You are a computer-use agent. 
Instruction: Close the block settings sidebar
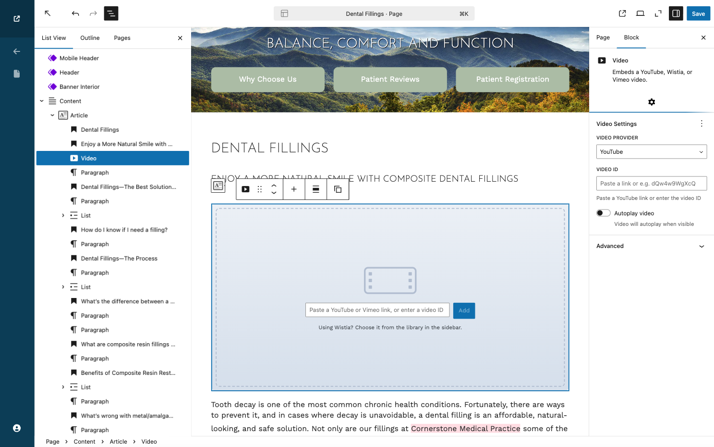pyautogui.click(x=703, y=37)
